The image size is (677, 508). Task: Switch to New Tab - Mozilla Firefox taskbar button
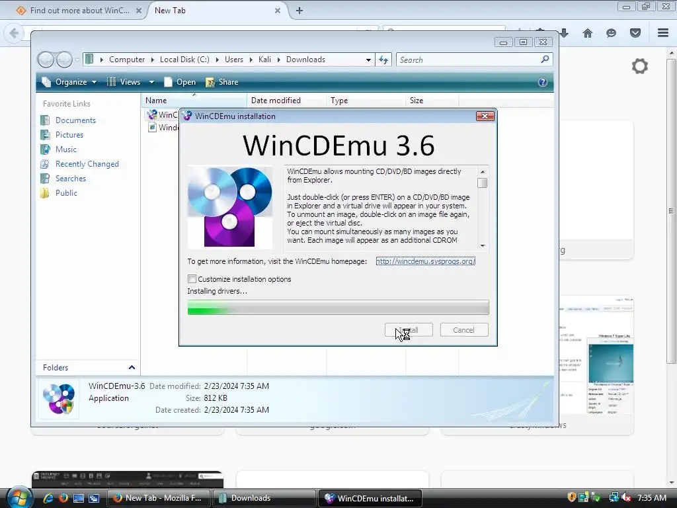pyautogui.click(x=159, y=498)
